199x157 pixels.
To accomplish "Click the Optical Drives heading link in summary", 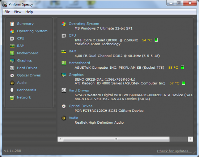I will click(80, 106).
